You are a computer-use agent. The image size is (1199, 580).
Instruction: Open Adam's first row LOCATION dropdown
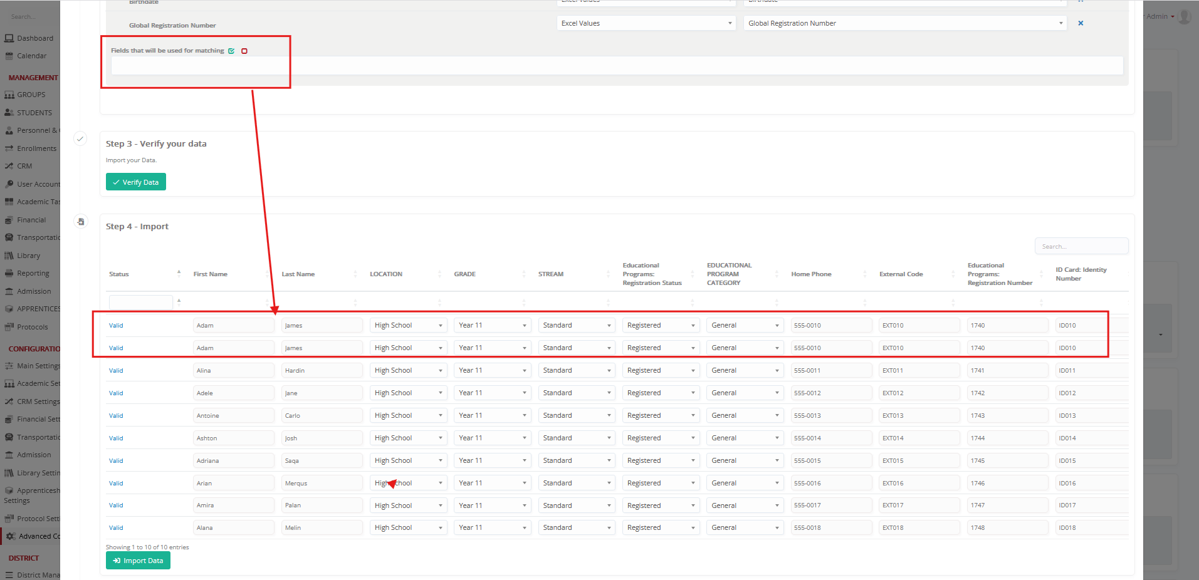coord(407,325)
